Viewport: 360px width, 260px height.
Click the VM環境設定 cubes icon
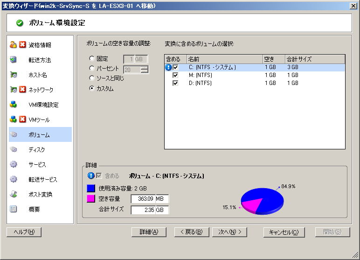coord(14,105)
